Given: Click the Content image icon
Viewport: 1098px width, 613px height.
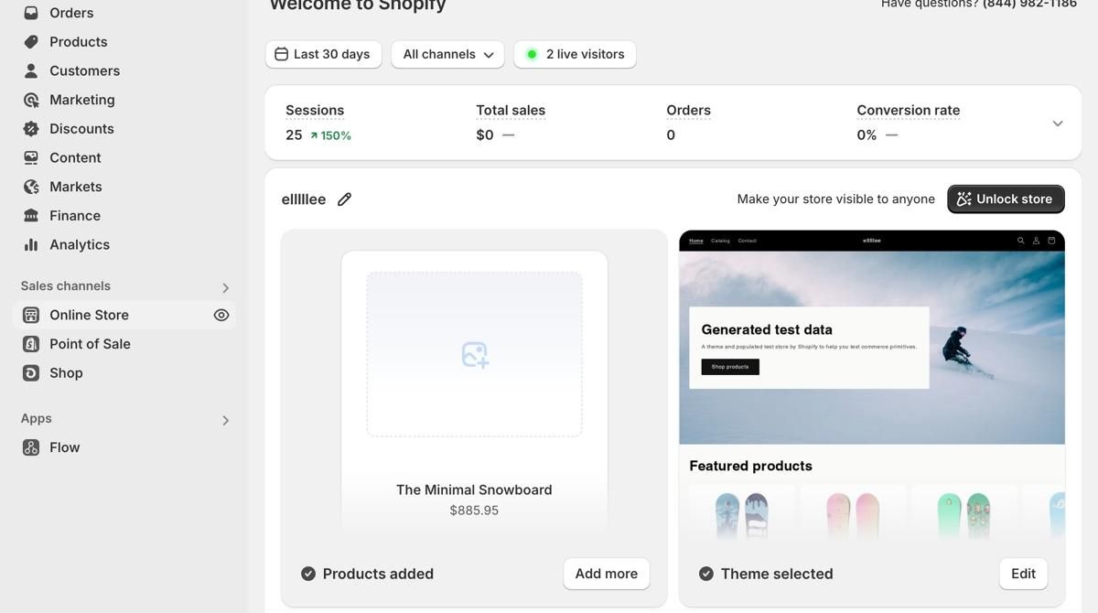Looking at the screenshot, I should pos(31,157).
